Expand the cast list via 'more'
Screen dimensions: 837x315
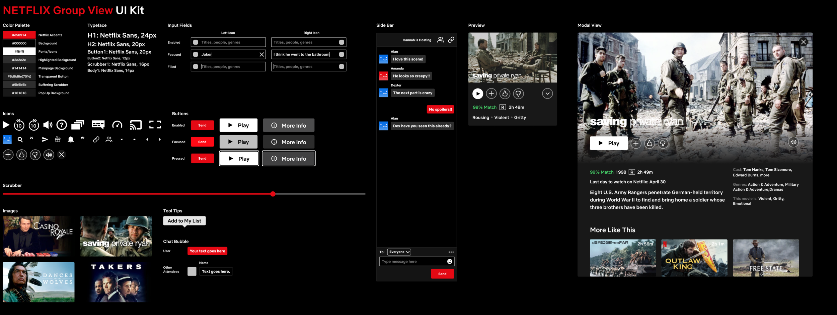765,175
